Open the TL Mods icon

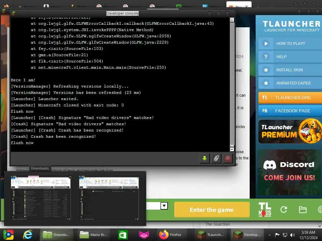[x=265, y=210]
